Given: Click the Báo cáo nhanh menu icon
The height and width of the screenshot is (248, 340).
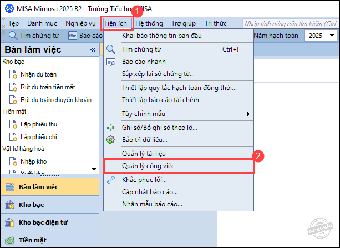Looking at the screenshot, I should tap(111, 62).
